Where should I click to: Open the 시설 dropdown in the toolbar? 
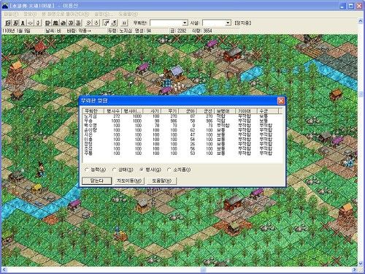click(x=228, y=23)
